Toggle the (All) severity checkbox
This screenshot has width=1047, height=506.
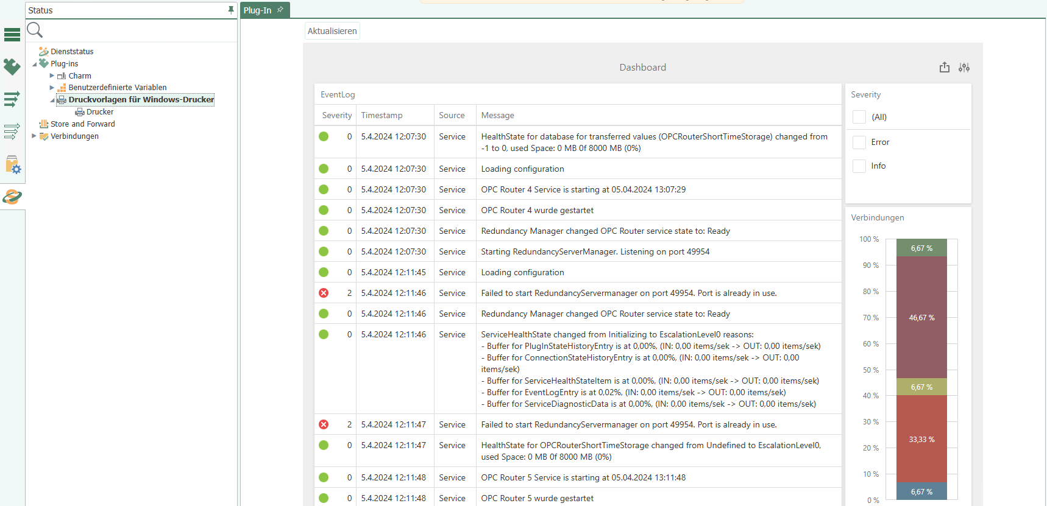point(859,117)
